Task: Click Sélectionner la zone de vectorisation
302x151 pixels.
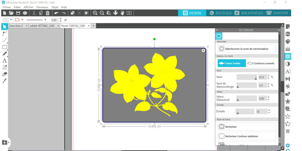Action: click(x=247, y=49)
